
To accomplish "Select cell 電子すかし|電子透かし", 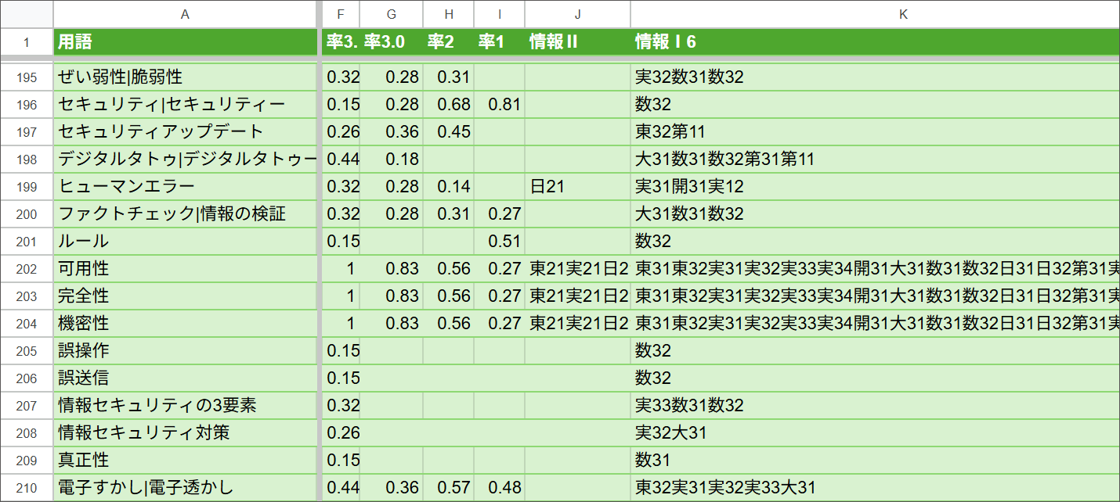I will [x=186, y=487].
